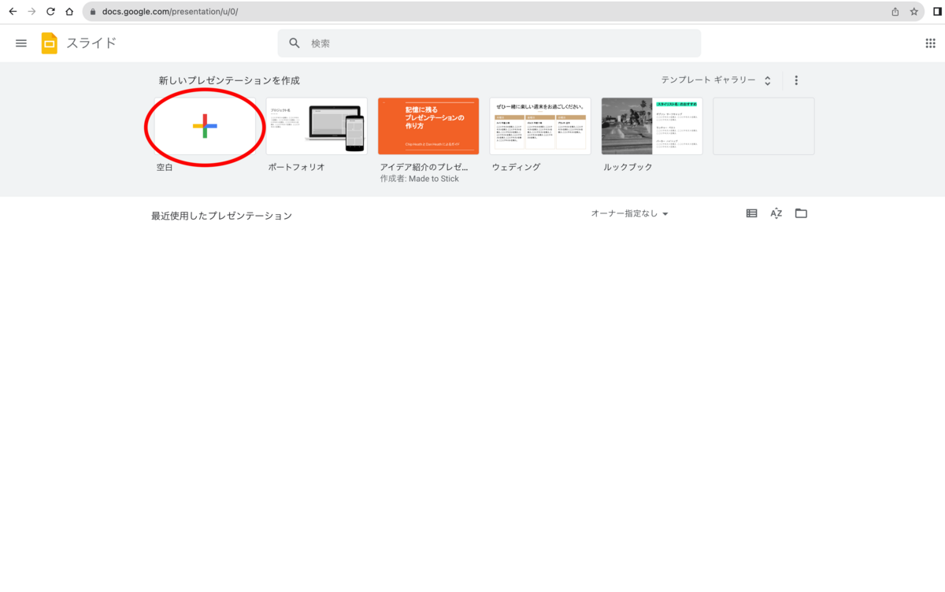This screenshot has height=592, width=945.
Task: Click the スライド product title
Action: pos(91,43)
